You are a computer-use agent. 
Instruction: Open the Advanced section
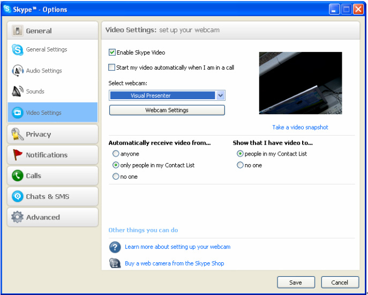[52, 217]
